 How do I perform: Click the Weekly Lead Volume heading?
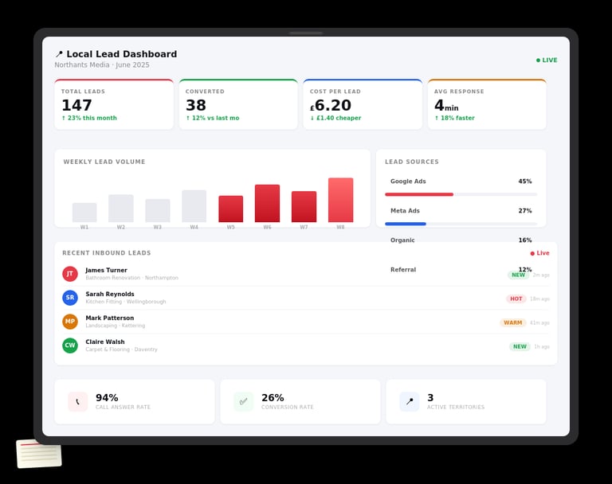104,162
